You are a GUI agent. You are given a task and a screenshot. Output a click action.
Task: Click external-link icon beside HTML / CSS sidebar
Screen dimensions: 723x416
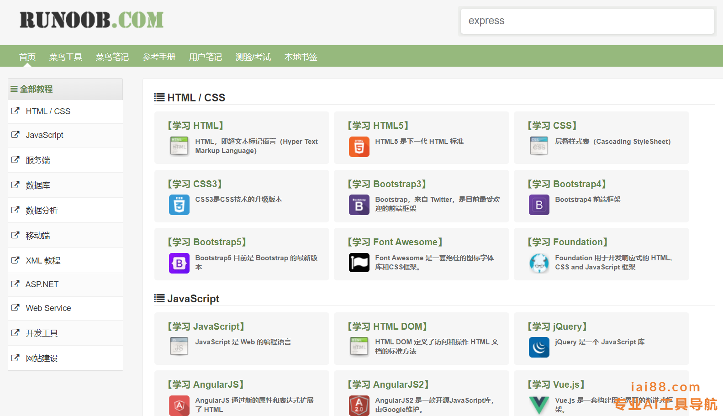click(x=16, y=111)
